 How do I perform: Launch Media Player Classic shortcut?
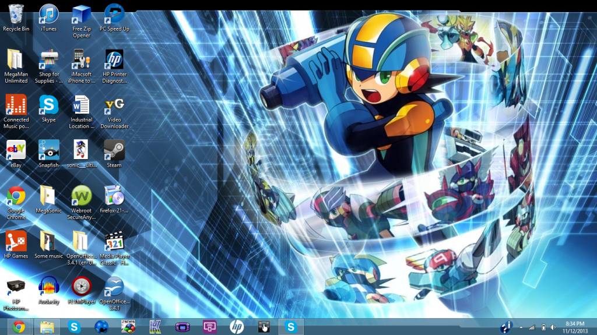[x=114, y=248]
